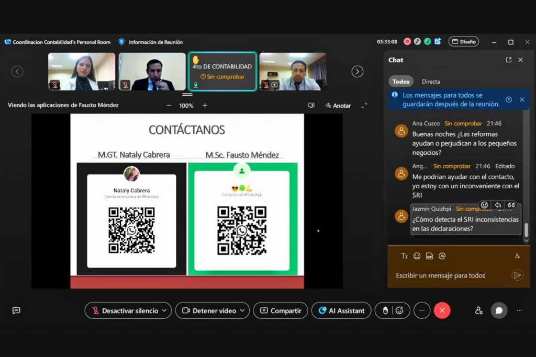Click the drag handle below thumbnails
The height and width of the screenshot is (357, 536).
point(187,95)
